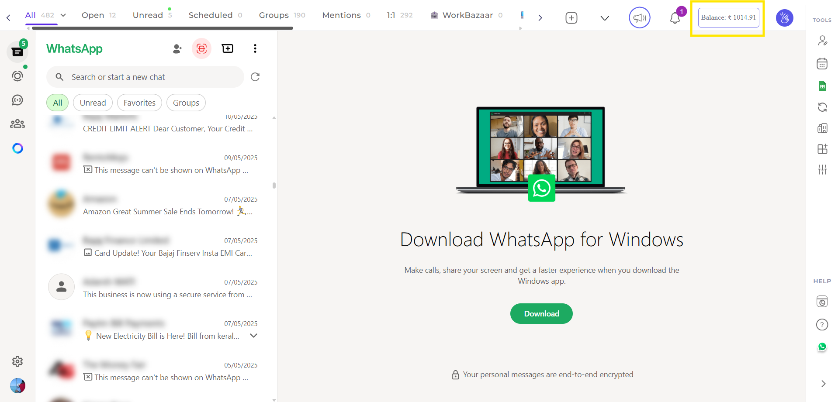Click the right arrow to show more tabs
This screenshot has height=402, width=838.
coord(540,18)
